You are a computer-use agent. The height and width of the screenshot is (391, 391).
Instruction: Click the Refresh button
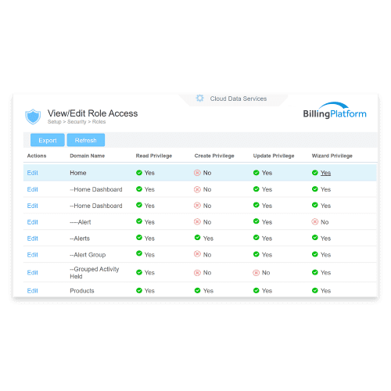tap(86, 140)
